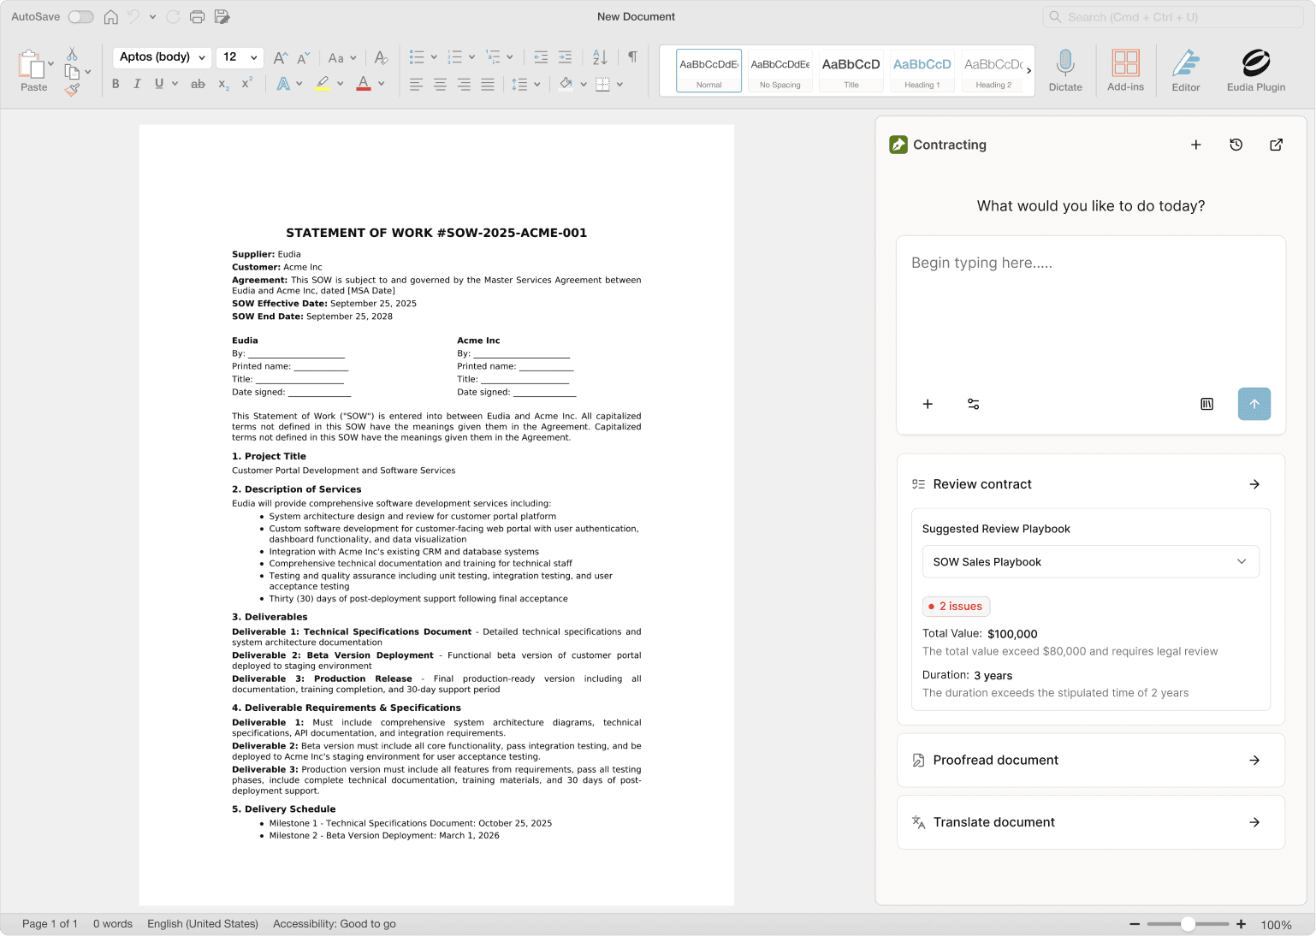Toggle the AutoSave switch
Image resolution: width=1316 pixels, height=936 pixels.
point(80,17)
